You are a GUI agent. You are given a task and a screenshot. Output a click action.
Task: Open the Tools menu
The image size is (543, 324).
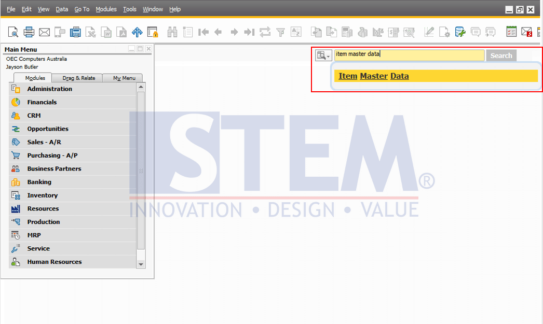tap(130, 9)
